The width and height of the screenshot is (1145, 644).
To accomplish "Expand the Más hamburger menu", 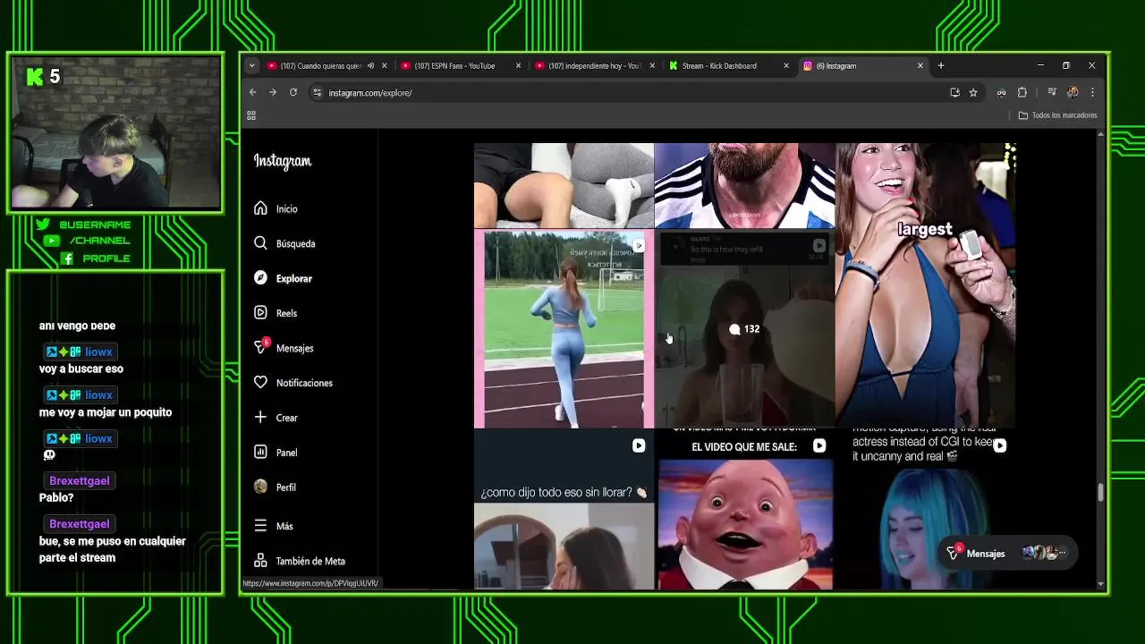I will (260, 526).
